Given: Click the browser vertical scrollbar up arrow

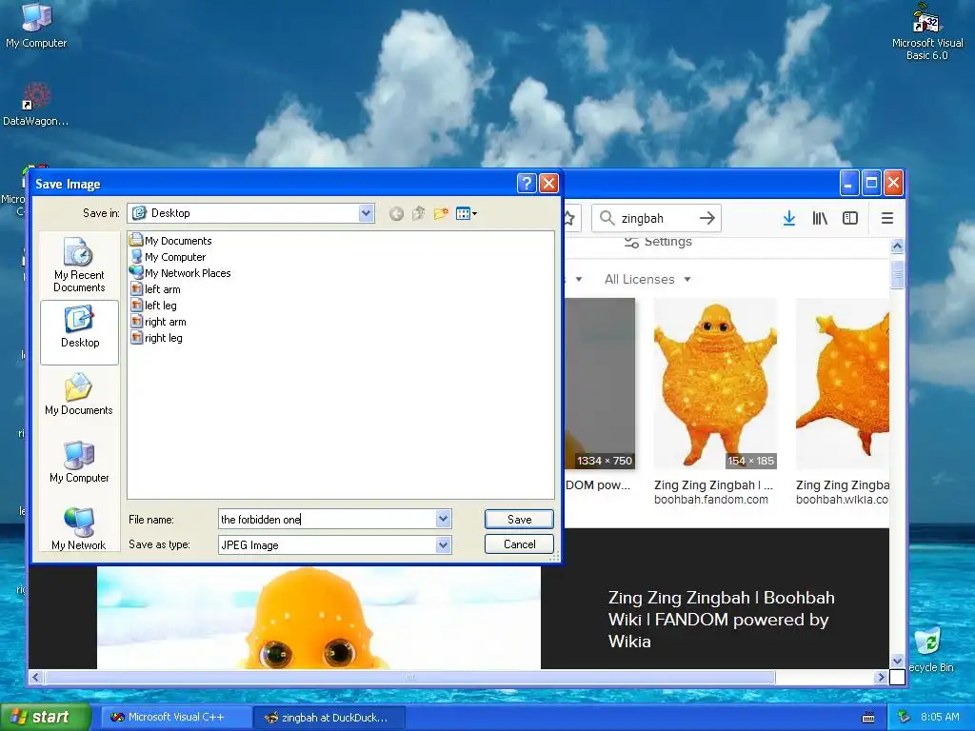Looking at the screenshot, I should [897, 247].
